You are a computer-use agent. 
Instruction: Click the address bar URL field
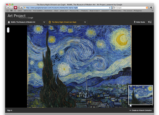click(67, 8)
